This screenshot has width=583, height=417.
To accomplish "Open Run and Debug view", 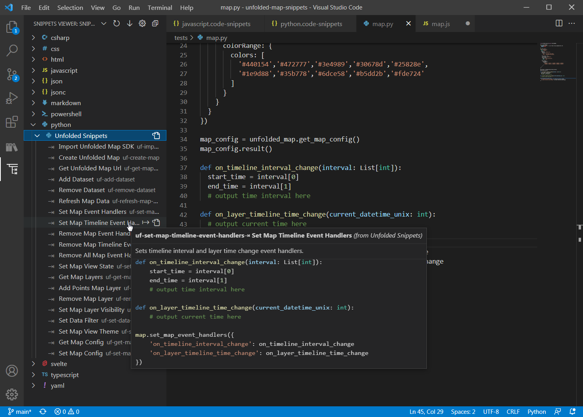I will click(12, 98).
